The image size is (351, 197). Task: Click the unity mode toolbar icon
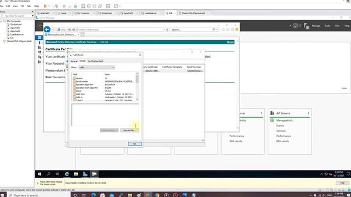[100, 6]
